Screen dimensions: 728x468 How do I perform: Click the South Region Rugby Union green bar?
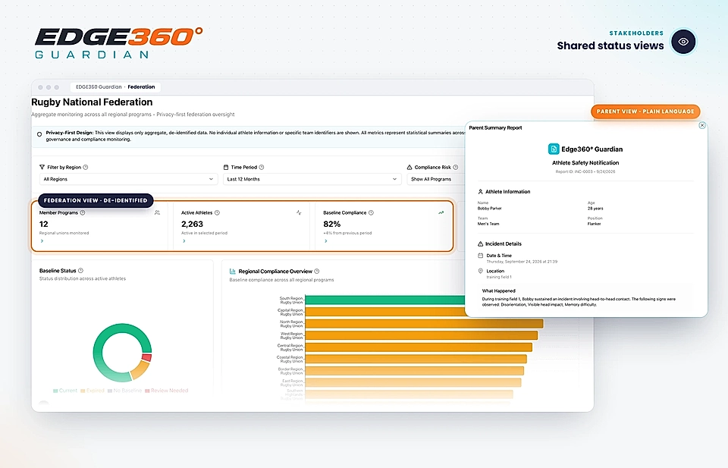coord(385,300)
